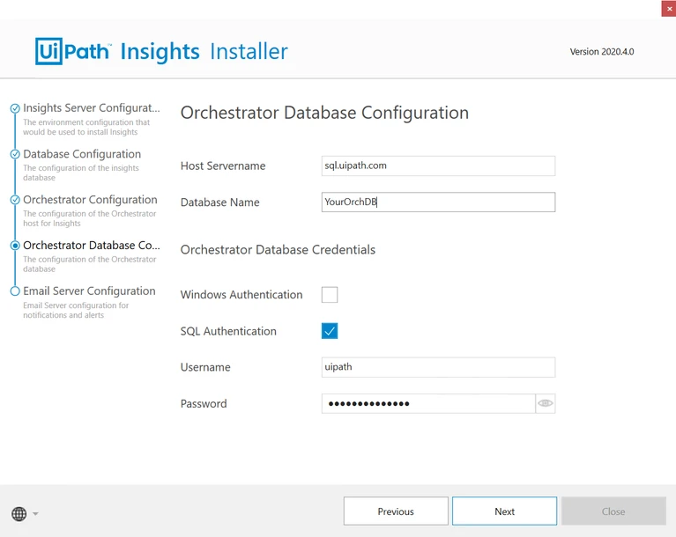
Task: Focus the Password input field
Action: click(x=428, y=403)
